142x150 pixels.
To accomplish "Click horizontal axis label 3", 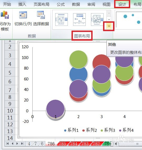I will click(102, 117).
